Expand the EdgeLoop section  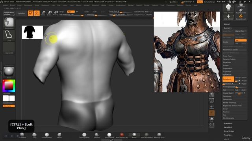click(x=227, y=62)
